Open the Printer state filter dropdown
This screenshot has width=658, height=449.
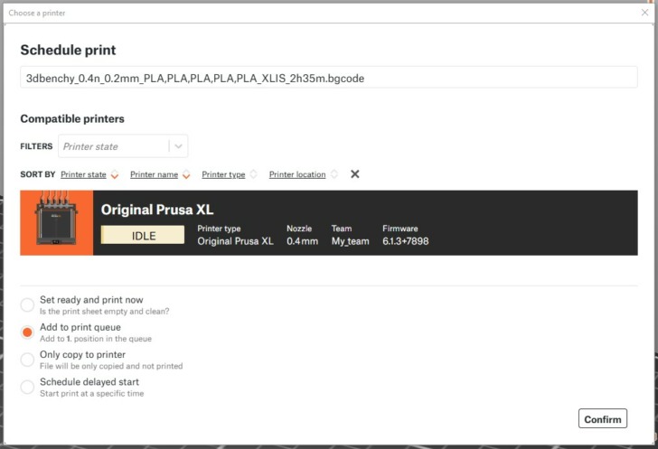tap(114, 146)
